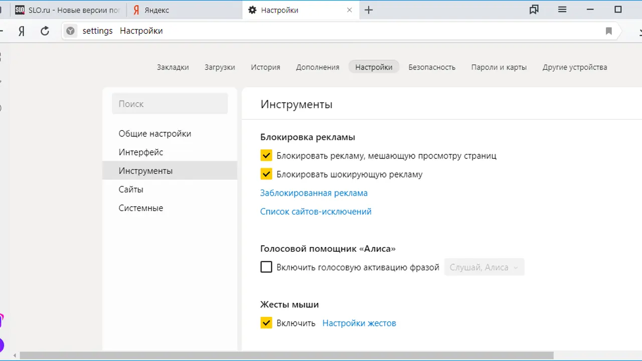Toggle mouse gestures Включить checkbox
This screenshot has height=361, width=642.
pos(266,323)
